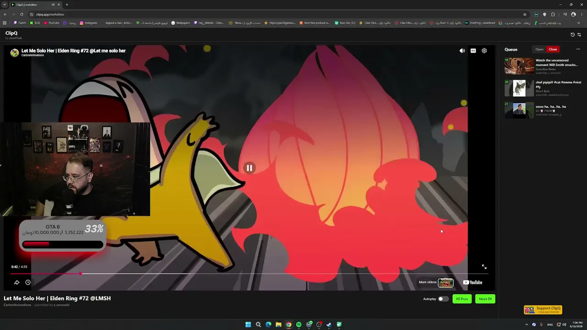Click the ClipQ logo title
This screenshot has height=330, width=587.
11,33
